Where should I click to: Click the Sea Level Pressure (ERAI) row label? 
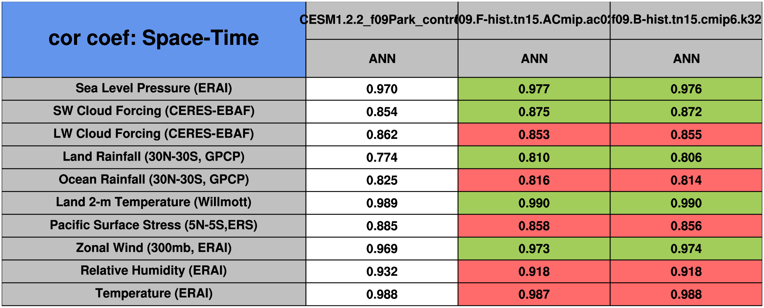coord(154,88)
